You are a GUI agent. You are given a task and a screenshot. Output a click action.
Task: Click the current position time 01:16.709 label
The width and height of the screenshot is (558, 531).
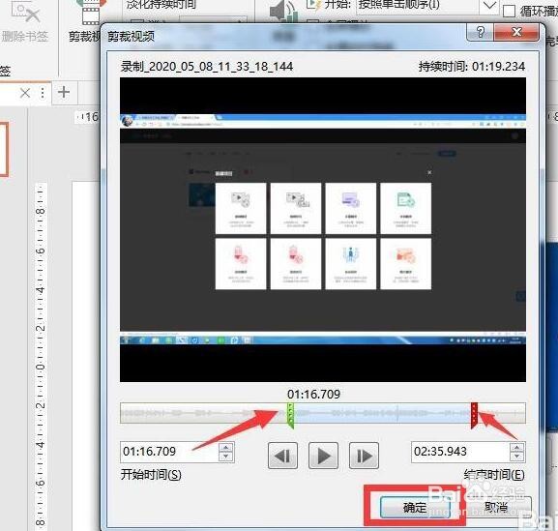[x=313, y=395]
